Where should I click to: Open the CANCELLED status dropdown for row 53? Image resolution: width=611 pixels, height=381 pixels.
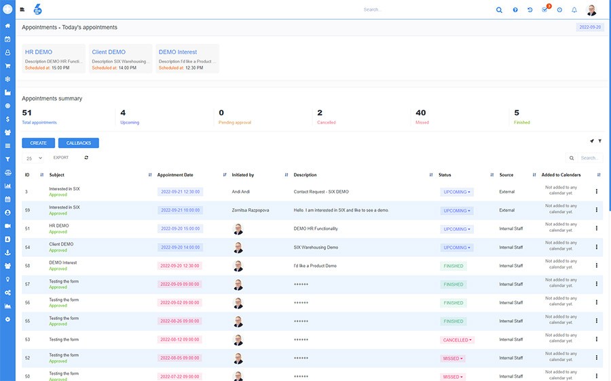pyautogui.click(x=457, y=340)
